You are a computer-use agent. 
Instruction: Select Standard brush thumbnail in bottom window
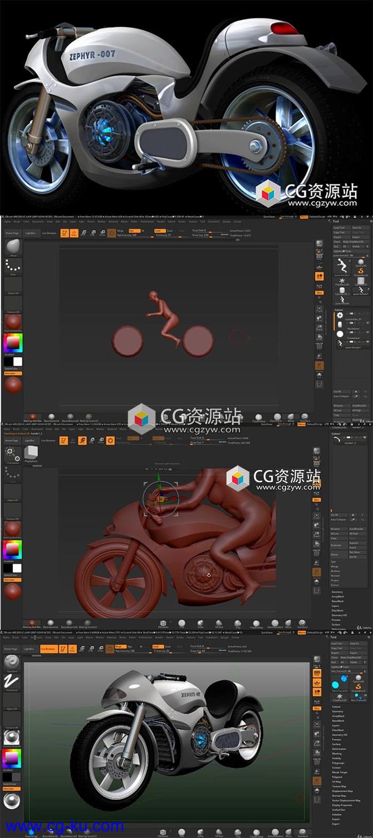(x=12, y=663)
